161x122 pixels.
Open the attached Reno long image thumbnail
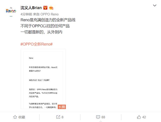click(x=43, y=79)
